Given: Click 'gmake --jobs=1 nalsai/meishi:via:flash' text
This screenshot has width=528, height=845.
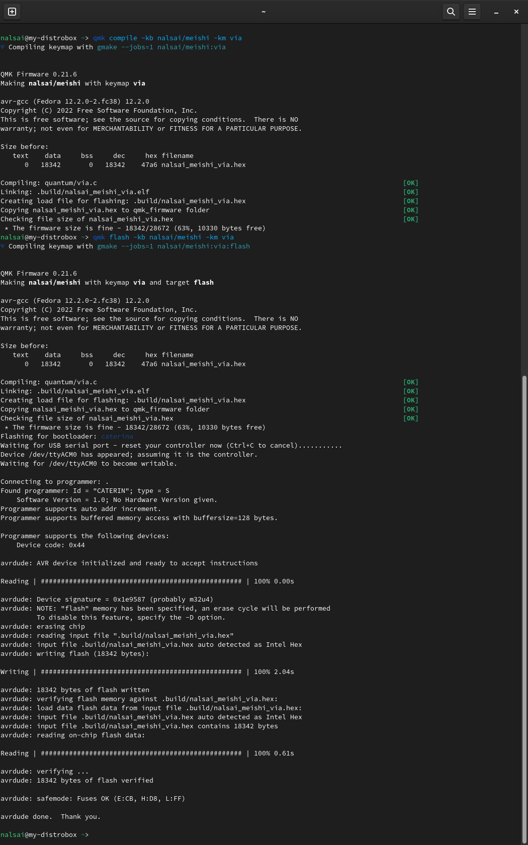Looking at the screenshot, I should (173, 246).
